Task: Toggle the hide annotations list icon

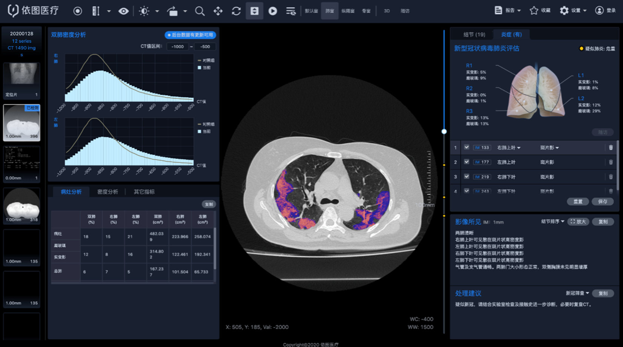Action: [291, 11]
